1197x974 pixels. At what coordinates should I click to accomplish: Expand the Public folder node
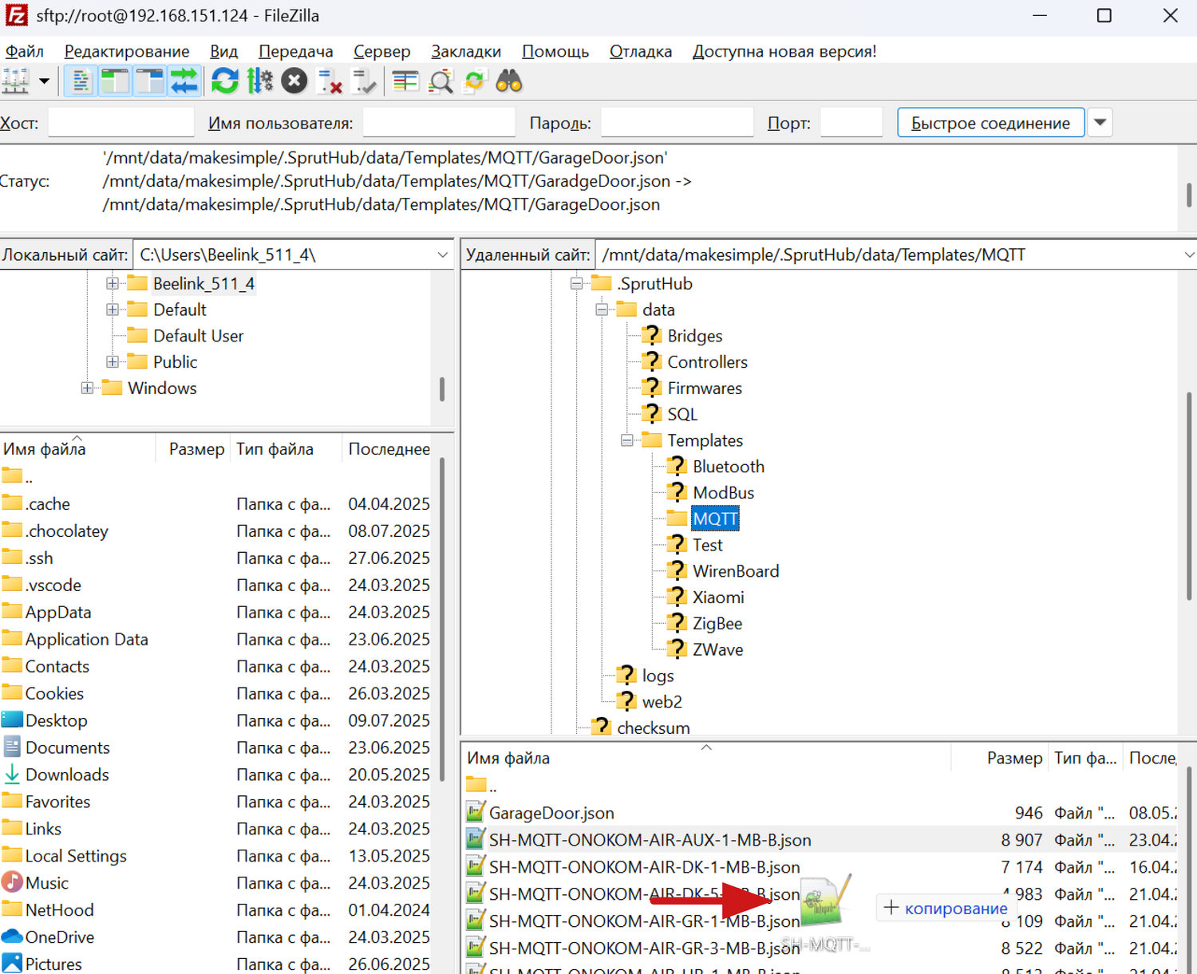click(x=113, y=362)
